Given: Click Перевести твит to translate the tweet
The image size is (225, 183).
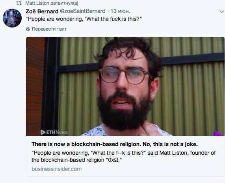Looking at the screenshot, I should coord(49,29).
